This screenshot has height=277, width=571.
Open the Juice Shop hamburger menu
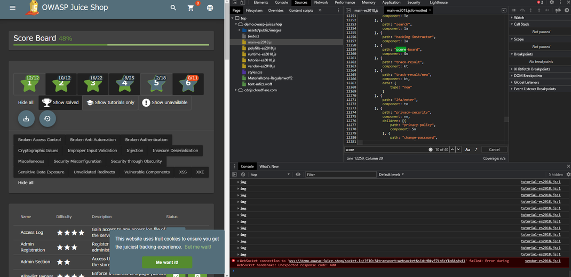click(13, 7)
